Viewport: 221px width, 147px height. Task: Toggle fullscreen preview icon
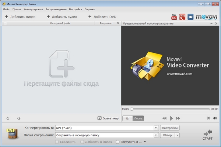pos(208,118)
